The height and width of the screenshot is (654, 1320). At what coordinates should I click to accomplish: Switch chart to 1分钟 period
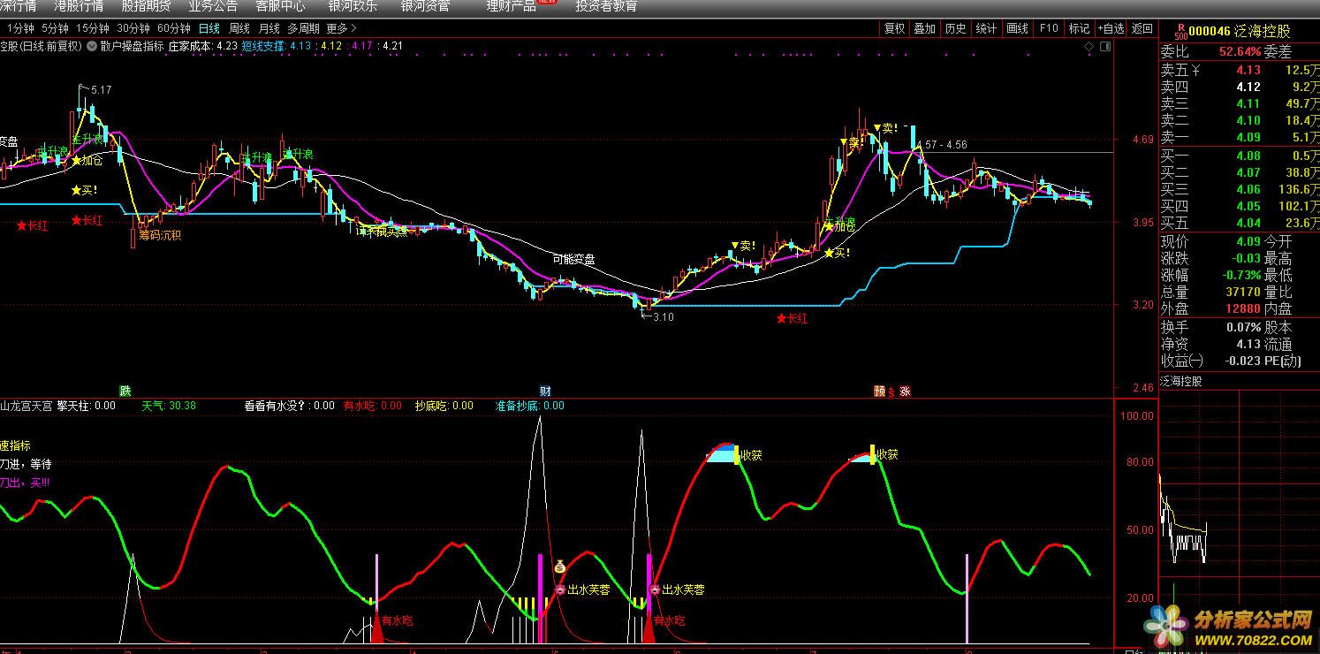(20, 28)
